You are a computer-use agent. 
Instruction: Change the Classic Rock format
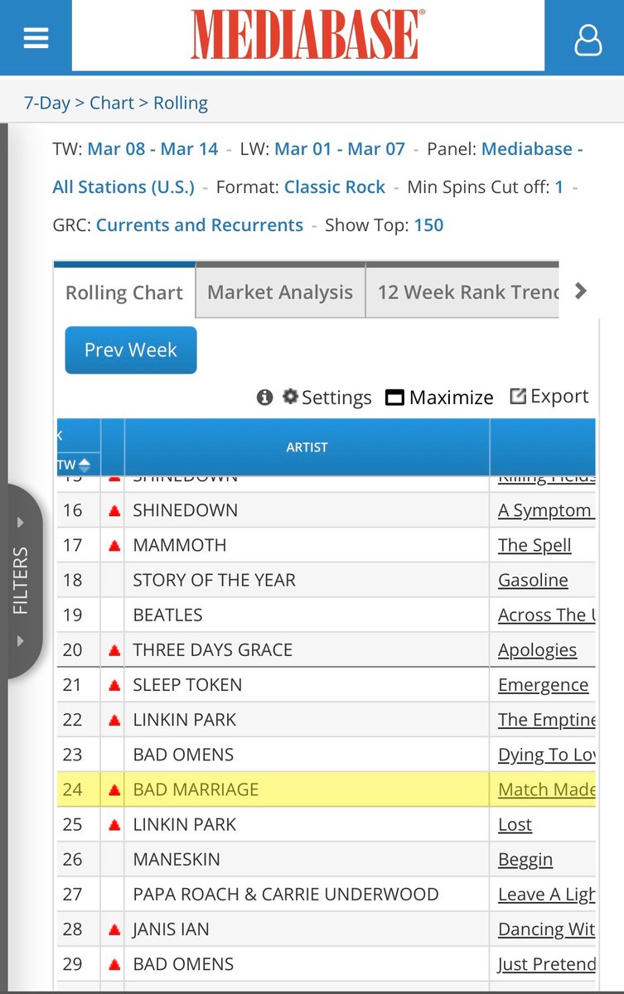pos(335,187)
